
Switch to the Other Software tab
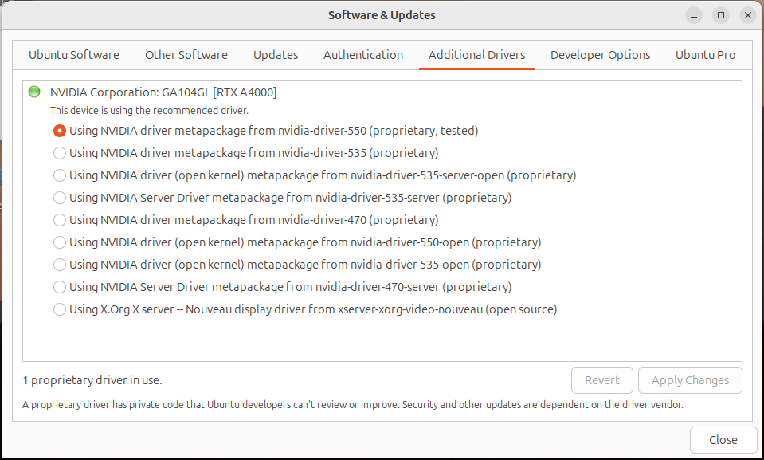(x=186, y=55)
